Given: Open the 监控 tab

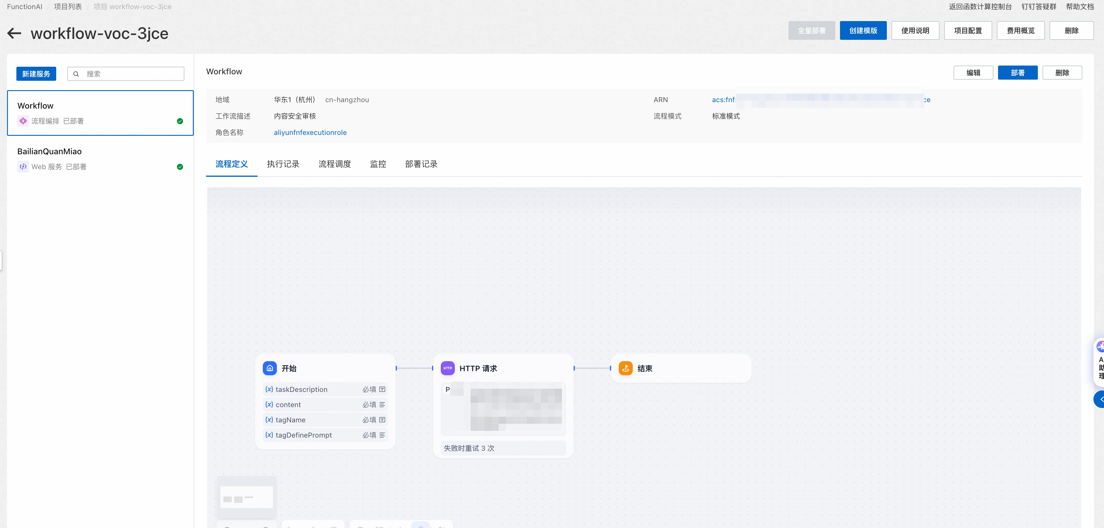Looking at the screenshot, I should click(378, 164).
